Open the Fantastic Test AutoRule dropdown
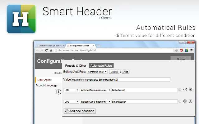 (97, 72)
